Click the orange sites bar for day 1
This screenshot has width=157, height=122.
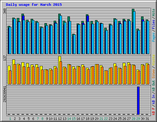click(10, 77)
